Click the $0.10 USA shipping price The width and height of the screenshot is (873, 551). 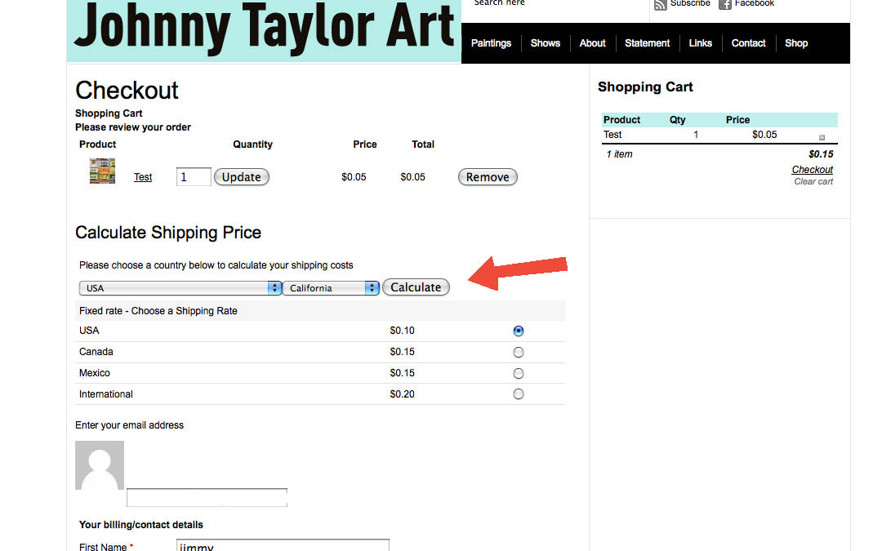[x=402, y=331]
